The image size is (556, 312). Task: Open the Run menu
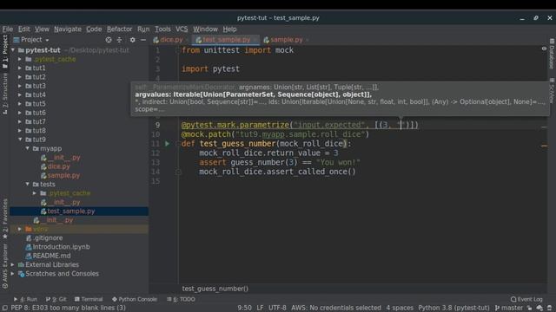(x=143, y=29)
